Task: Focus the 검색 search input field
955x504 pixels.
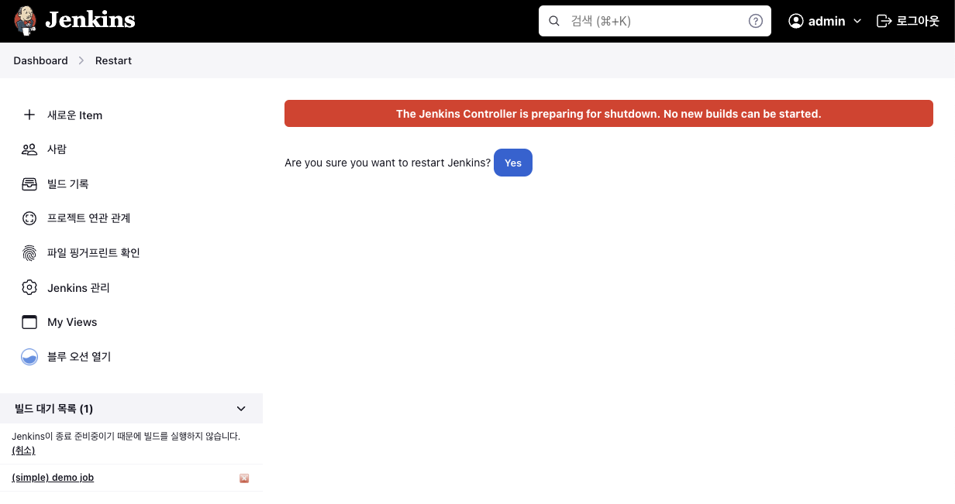Action: [655, 21]
